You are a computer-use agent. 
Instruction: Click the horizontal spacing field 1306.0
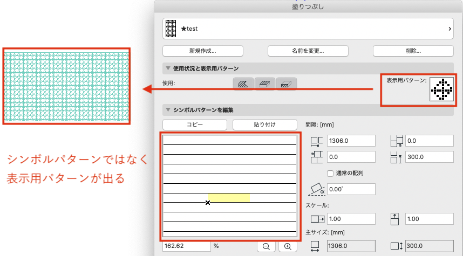point(351,141)
